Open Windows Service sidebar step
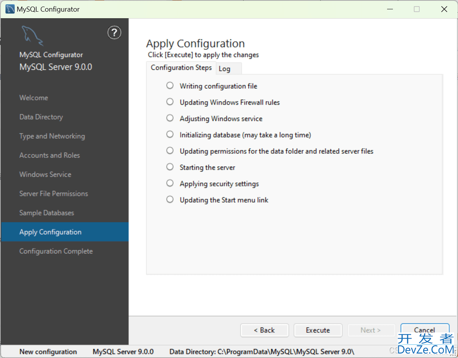458x358 pixels. tap(45, 175)
